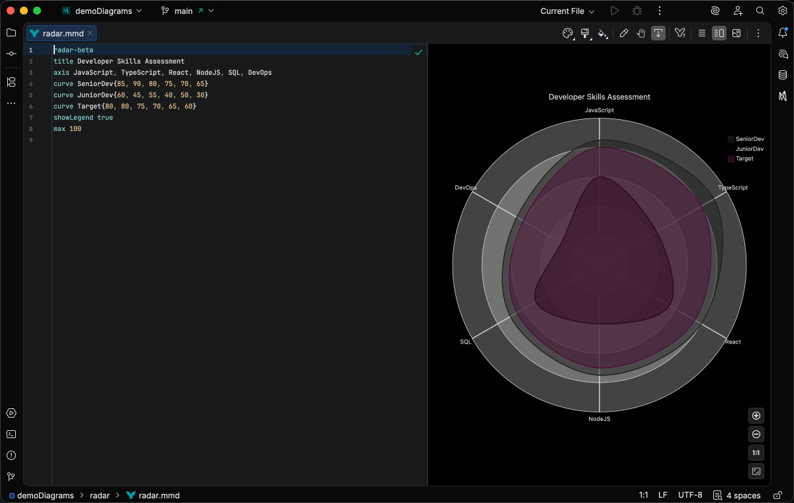Open the Current File run configuration dropdown
The height and width of the screenshot is (503, 794).
tap(566, 11)
